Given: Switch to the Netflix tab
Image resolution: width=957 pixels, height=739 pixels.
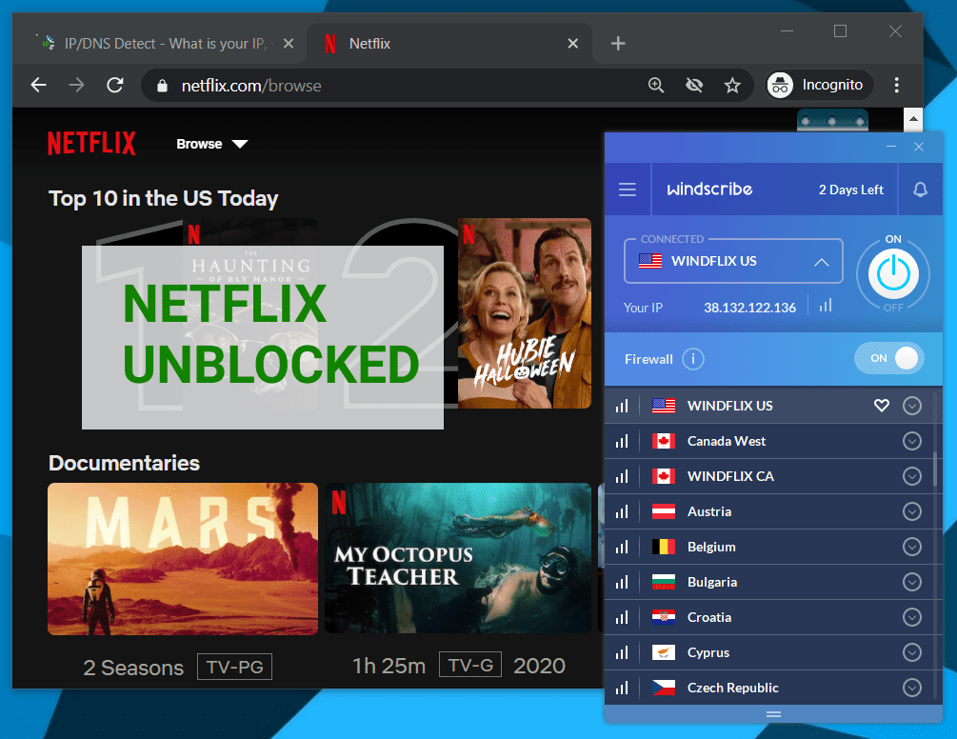Looking at the screenshot, I should pyautogui.click(x=449, y=43).
